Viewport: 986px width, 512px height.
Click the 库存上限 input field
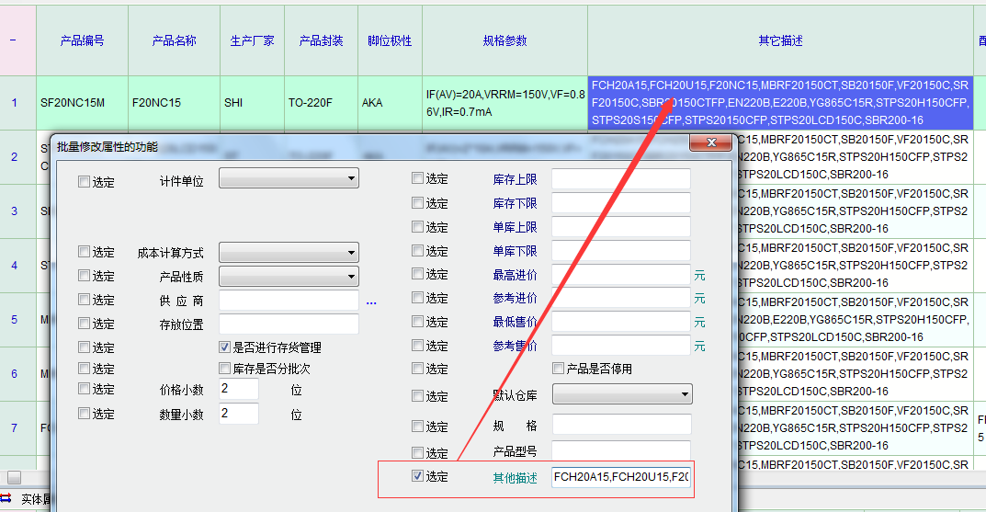[620, 179]
